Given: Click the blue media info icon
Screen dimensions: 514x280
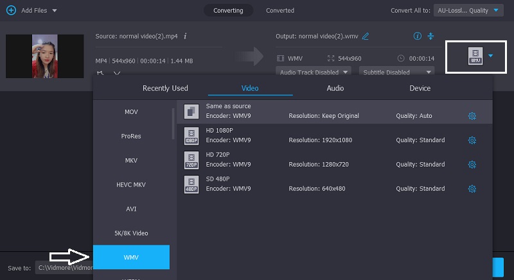Looking at the screenshot, I should click(418, 36).
